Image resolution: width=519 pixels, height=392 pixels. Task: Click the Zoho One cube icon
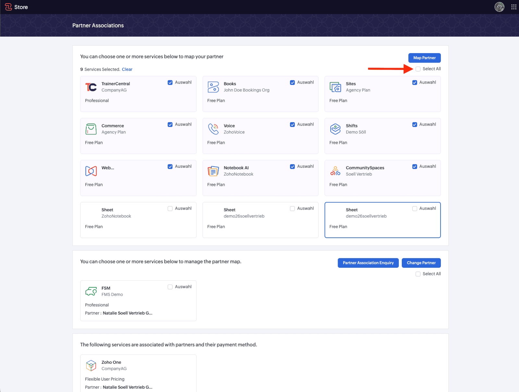tap(91, 365)
